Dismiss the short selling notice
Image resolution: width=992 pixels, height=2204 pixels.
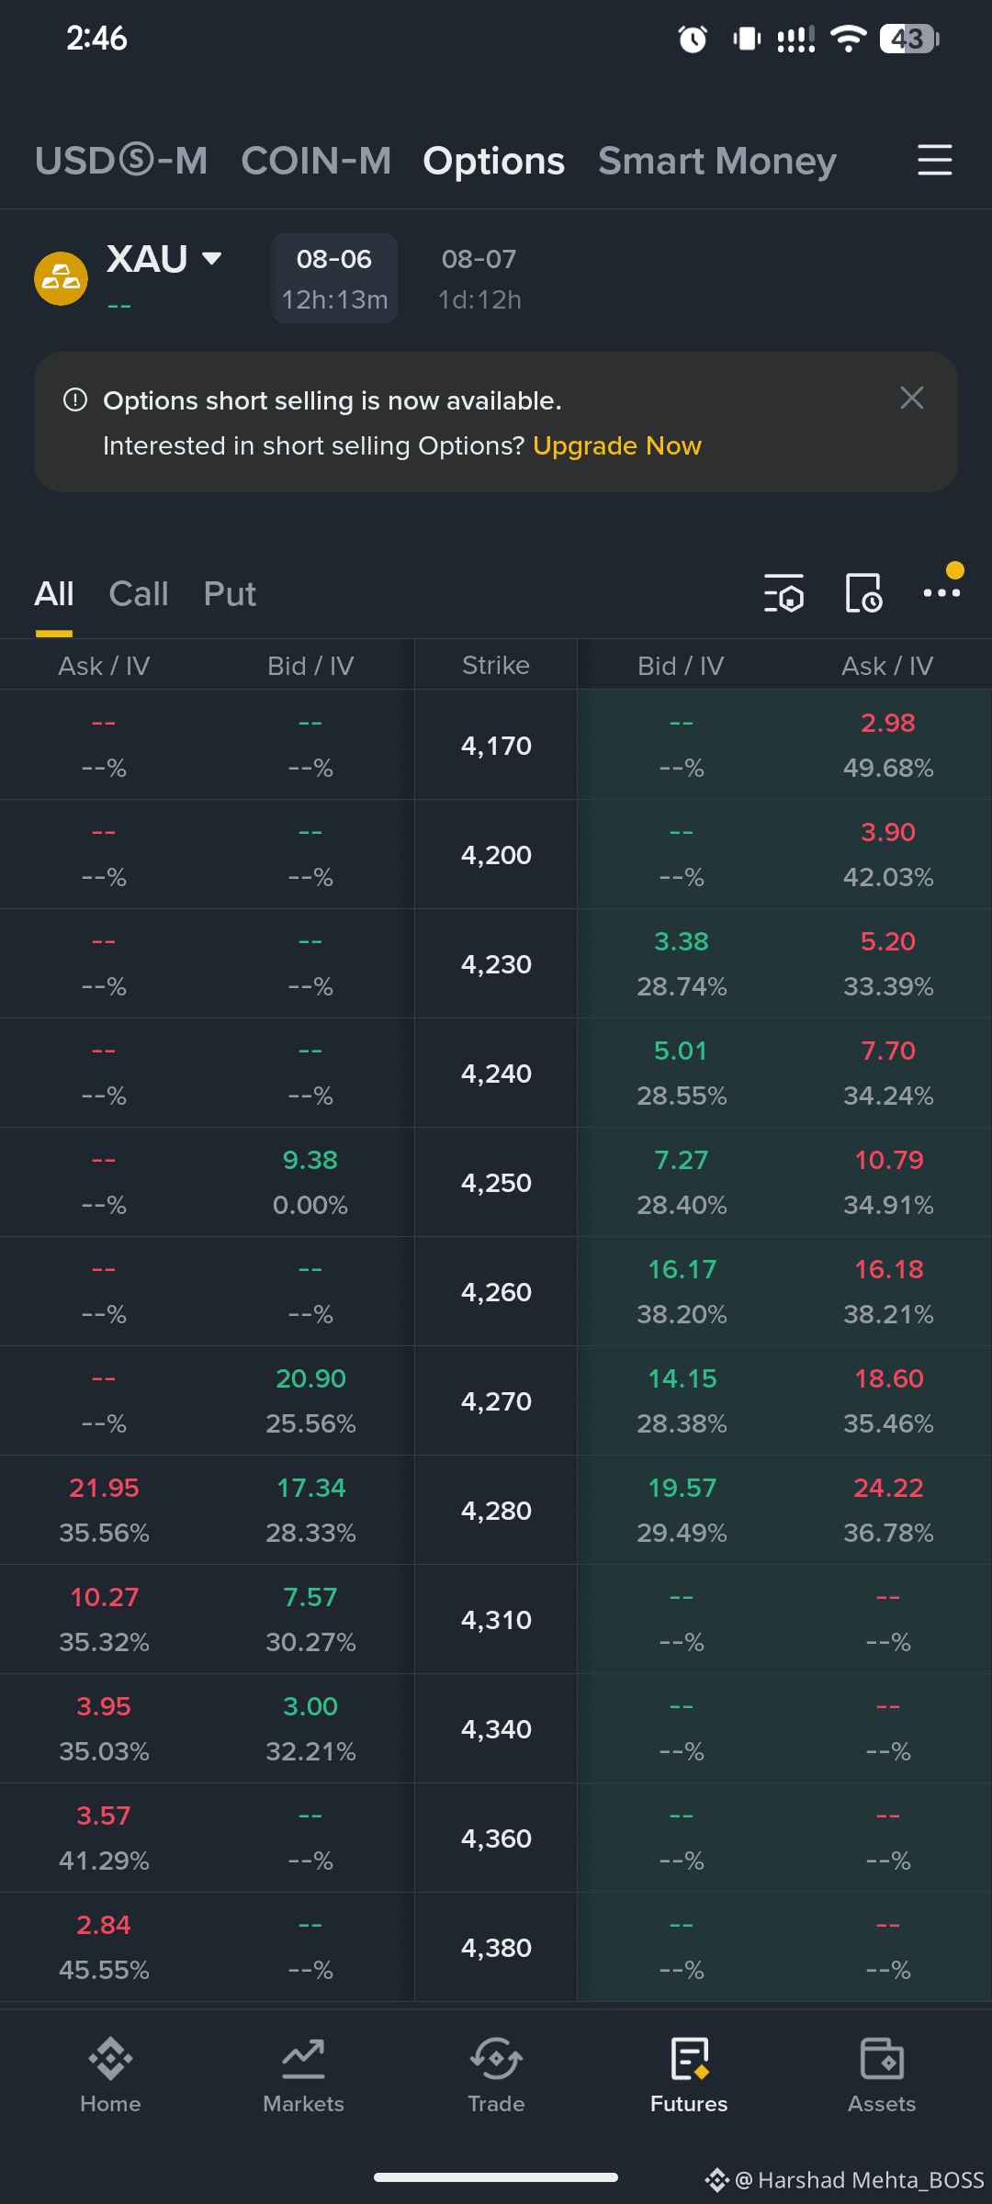pos(911,398)
